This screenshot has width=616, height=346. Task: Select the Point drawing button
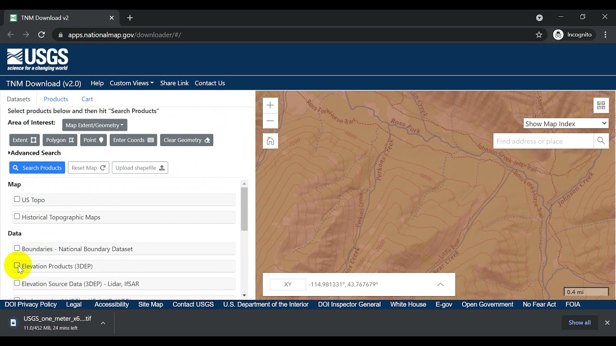pyautogui.click(x=93, y=140)
